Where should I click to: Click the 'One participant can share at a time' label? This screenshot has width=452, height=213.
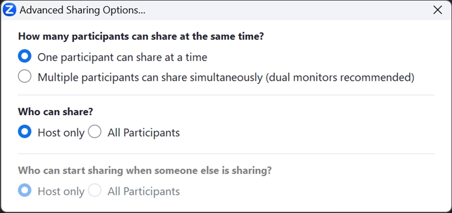tap(122, 57)
